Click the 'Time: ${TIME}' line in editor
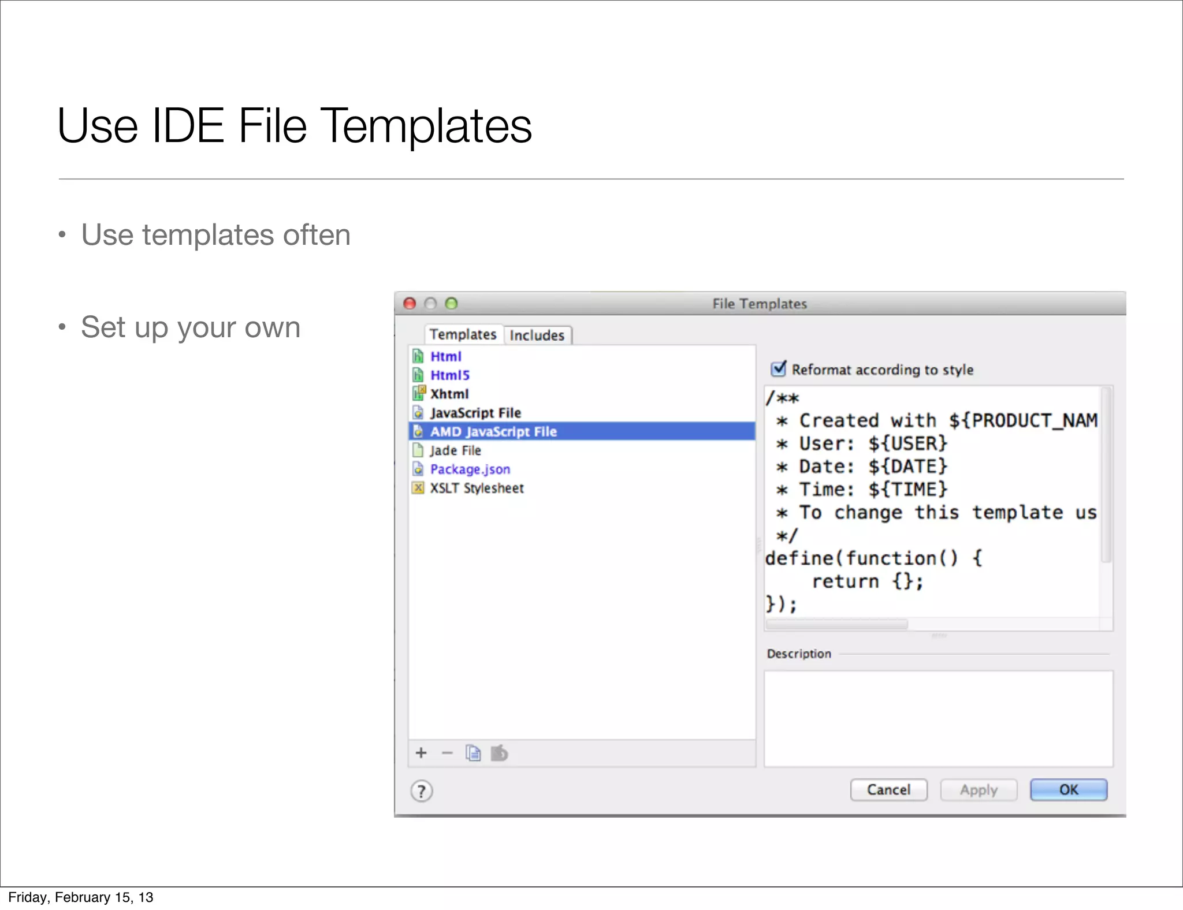 (862, 490)
